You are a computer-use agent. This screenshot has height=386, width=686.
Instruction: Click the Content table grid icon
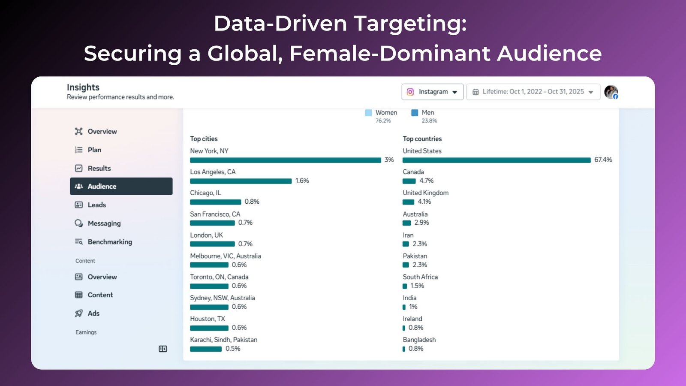79,295
